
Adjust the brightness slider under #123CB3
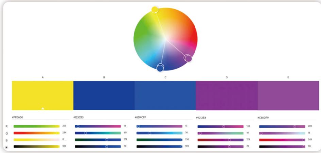click(98, 147)
